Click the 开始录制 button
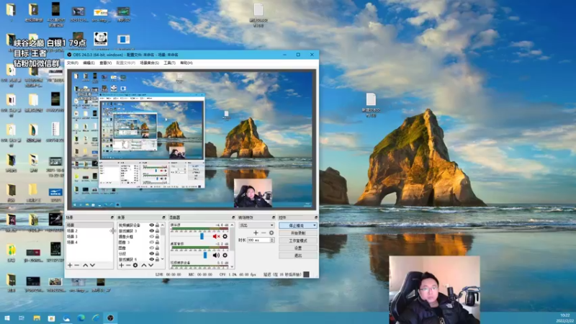This screenshot has height=324, width=576. click(298, 233)
